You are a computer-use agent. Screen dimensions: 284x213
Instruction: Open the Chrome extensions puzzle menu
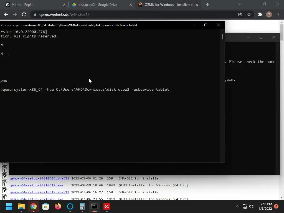click(x=260, y=14)
